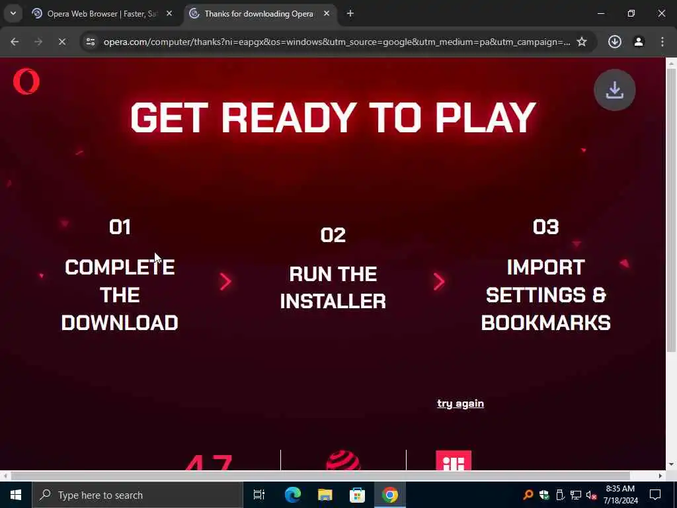Viewport: 677px width, 508px height.
Task: Click the Complete the Download step text
Action: [120, 295]
